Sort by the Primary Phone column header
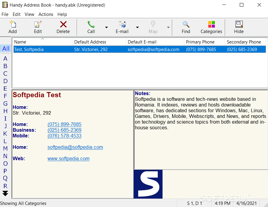Viewport: 268px width, 207px height. tap(204, 42)
